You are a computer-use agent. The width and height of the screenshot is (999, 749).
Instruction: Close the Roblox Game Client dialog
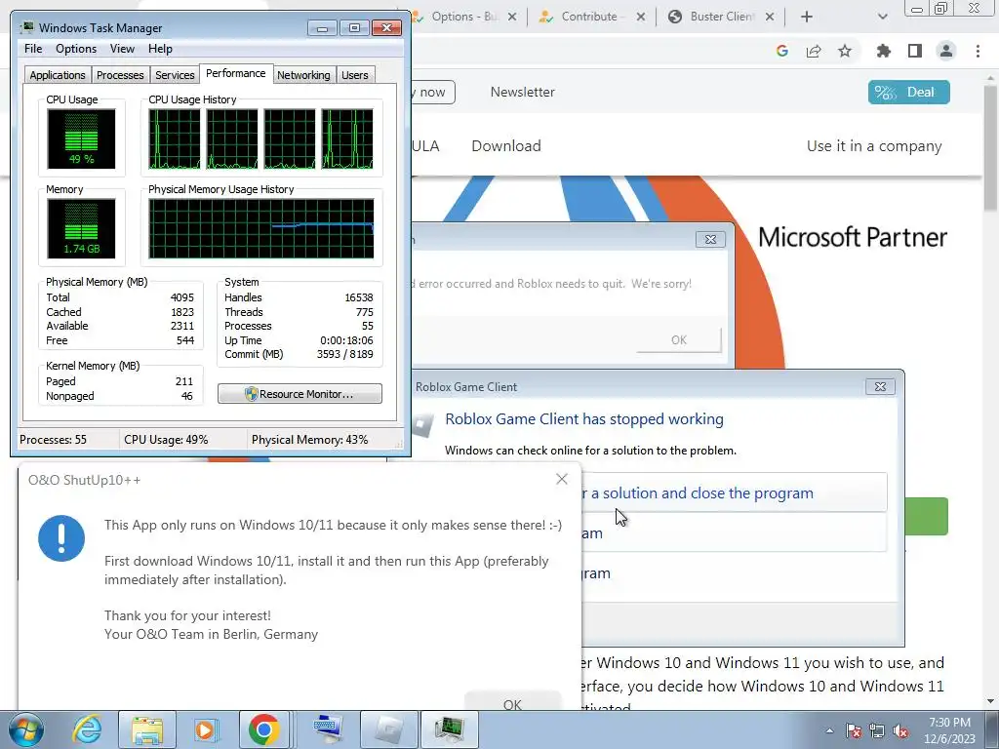880,386
